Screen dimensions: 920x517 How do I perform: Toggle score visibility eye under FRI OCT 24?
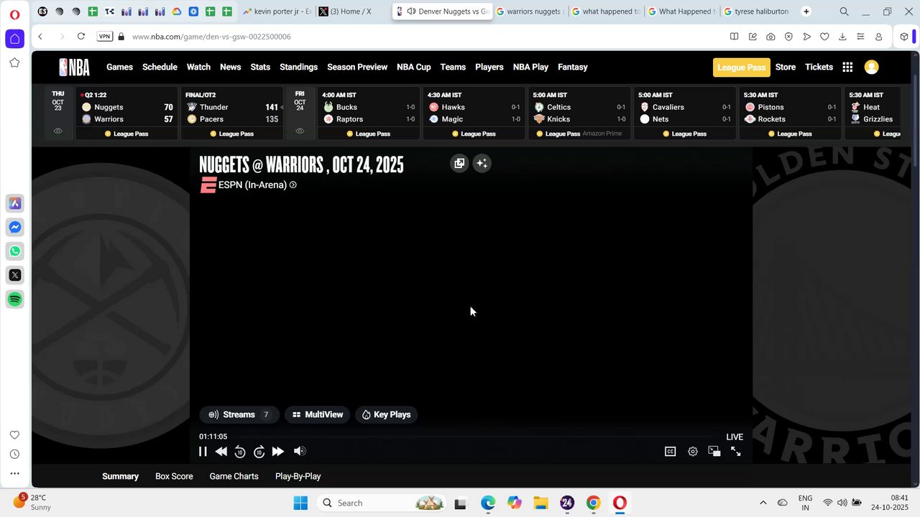click(300, 131)
